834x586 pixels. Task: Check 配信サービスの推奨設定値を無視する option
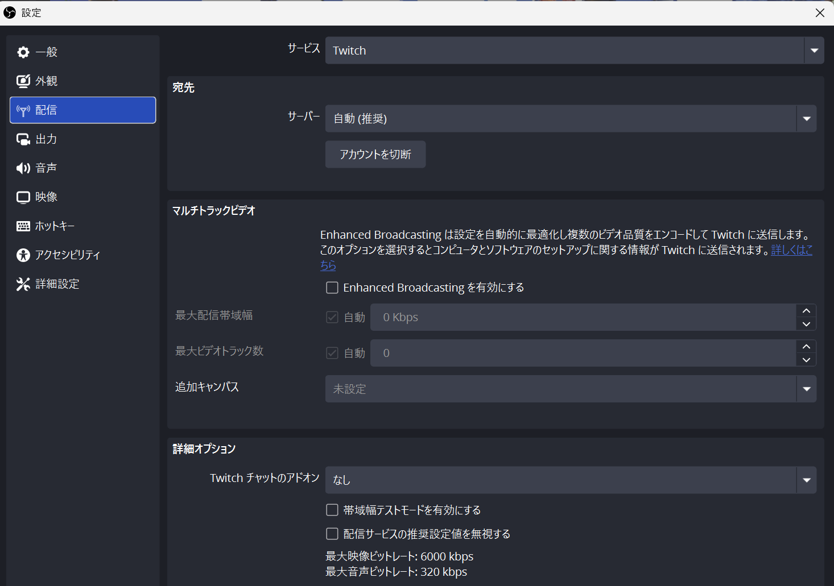(332, 534)
